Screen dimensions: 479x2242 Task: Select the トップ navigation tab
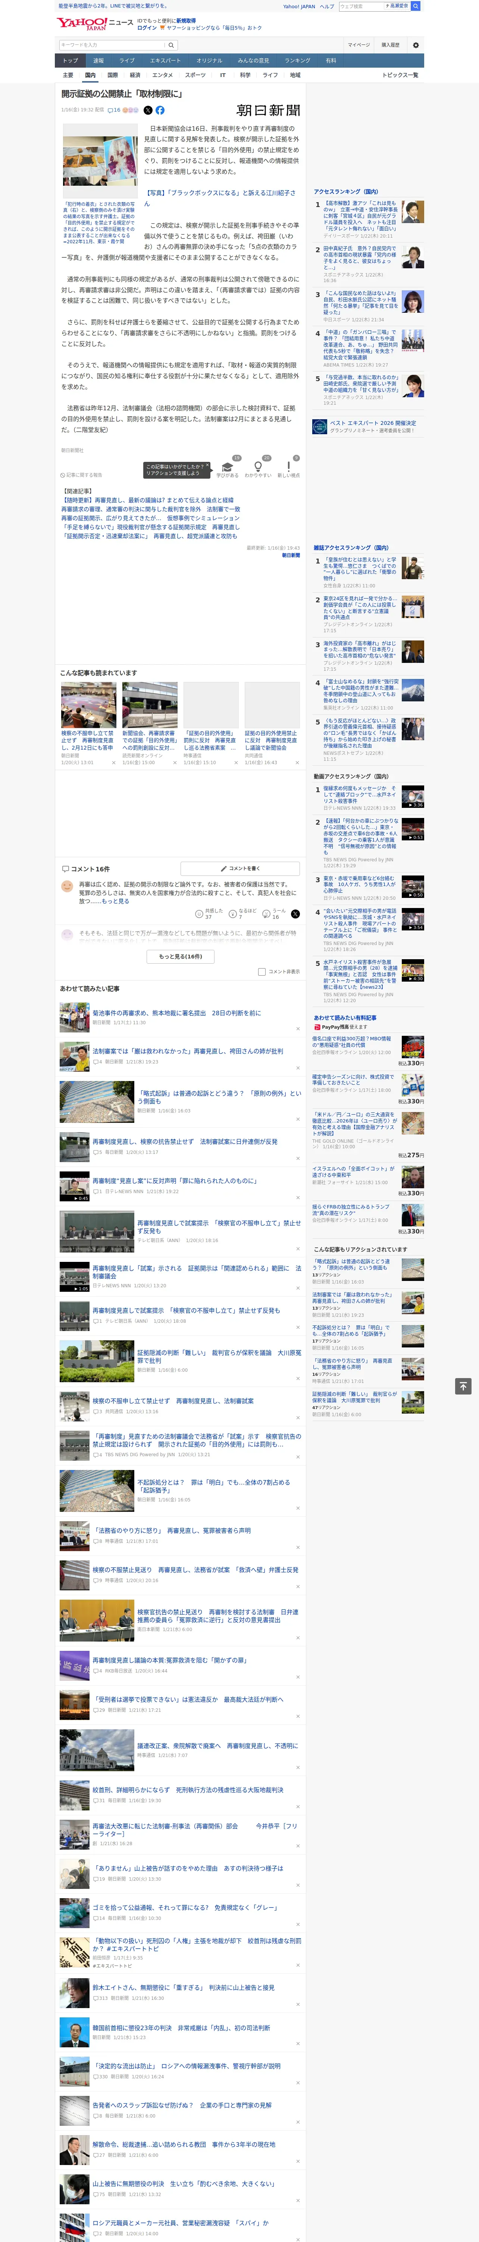(x=71, y=61)
